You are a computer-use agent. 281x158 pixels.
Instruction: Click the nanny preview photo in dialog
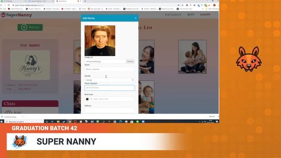pyautogui.click(x=100, y=41)
